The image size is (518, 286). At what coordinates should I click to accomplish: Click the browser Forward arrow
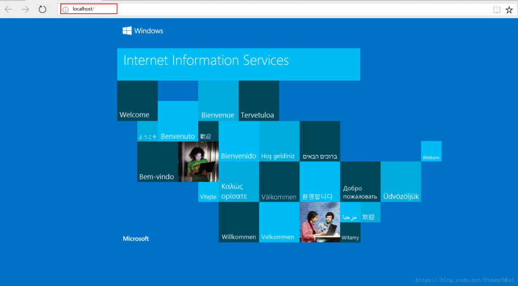tap(25, 9)
